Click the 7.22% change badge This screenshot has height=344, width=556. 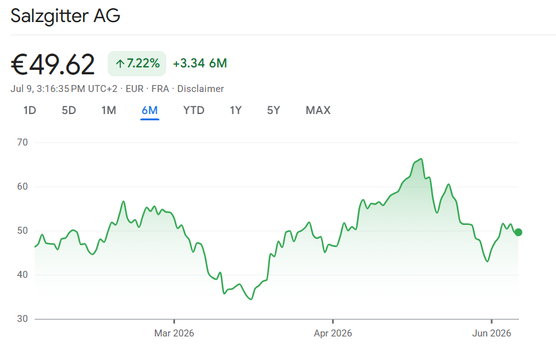click(x=137, y=64)
